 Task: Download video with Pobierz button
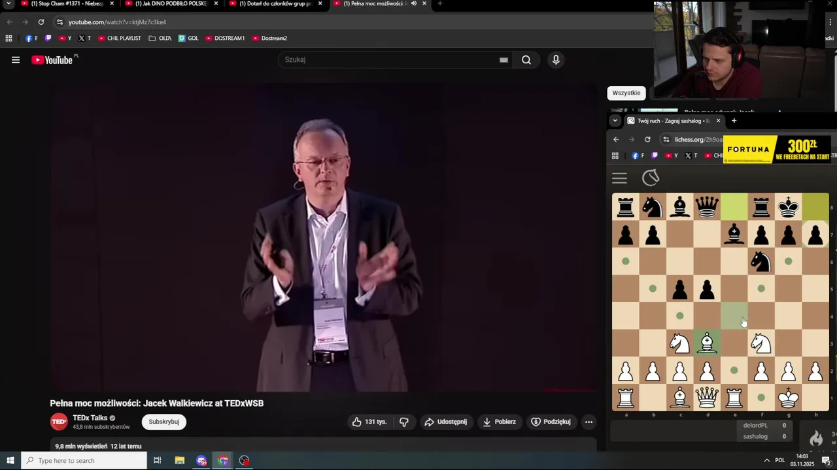[500, 422]
